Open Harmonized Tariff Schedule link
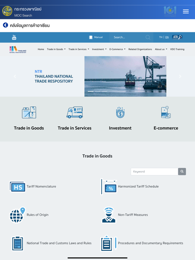The height and width of the screenshot is (260, 195). 138,187
